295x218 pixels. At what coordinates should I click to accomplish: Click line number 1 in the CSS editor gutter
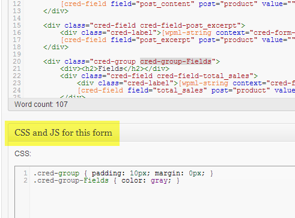25,173
